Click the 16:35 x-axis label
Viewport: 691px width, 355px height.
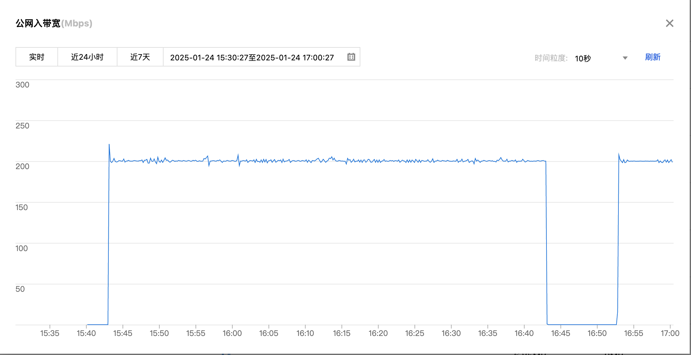click(487, 333)
